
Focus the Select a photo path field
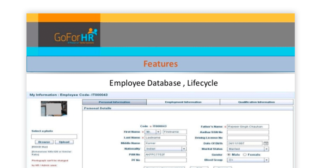54,136
